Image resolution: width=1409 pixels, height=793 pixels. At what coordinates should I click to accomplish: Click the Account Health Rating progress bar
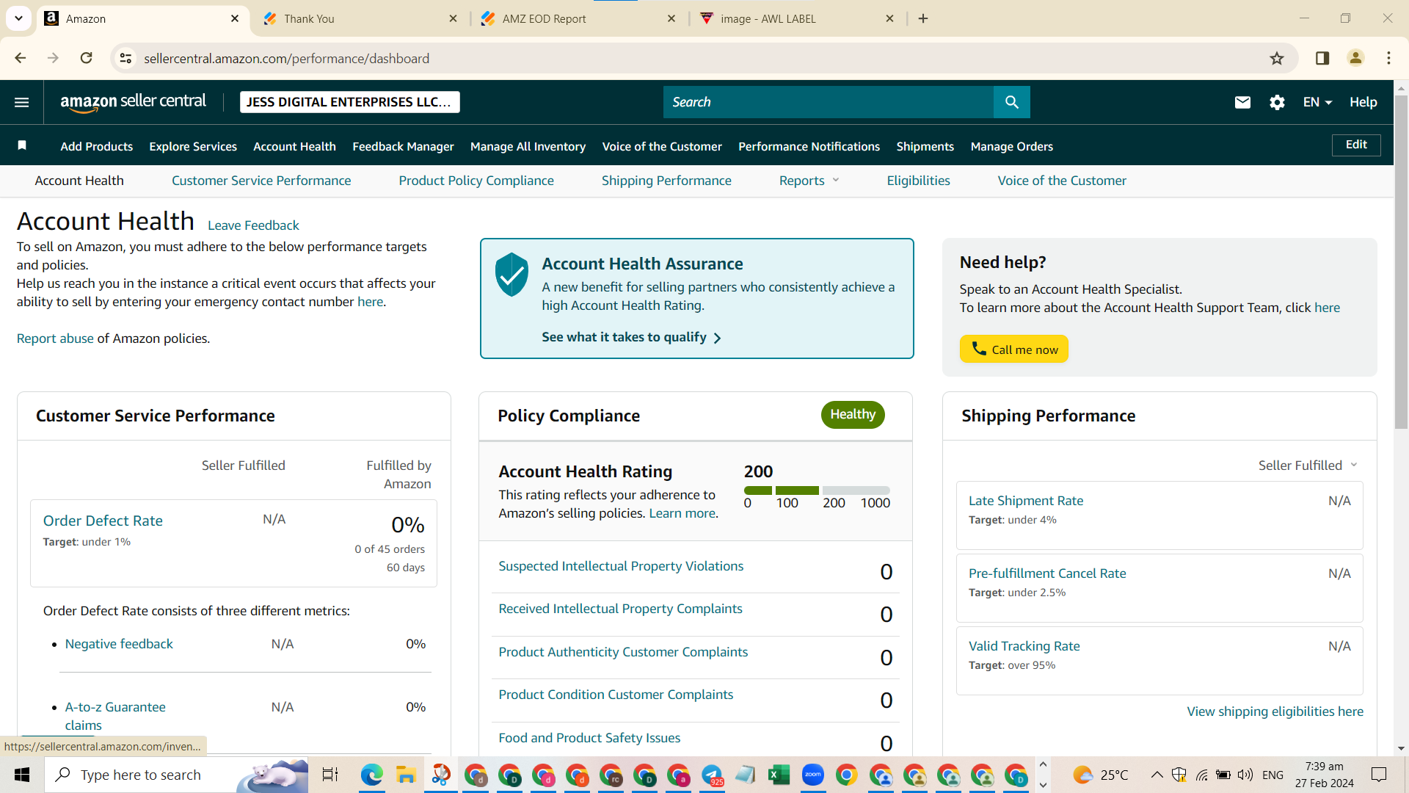click(817, 490)
